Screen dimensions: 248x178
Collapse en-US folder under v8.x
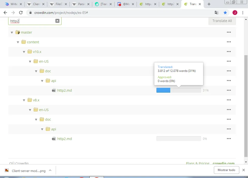pyautogui.click(x=30, y=110)
